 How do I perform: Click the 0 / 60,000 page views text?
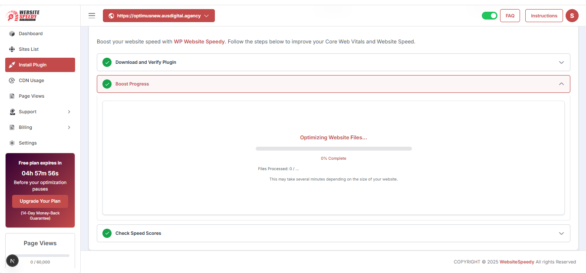40,262
